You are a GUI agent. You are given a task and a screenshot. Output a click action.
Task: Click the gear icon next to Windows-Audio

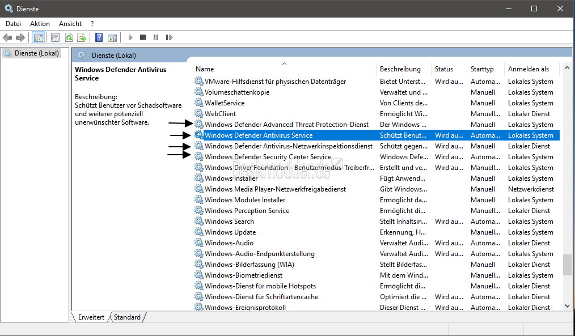(199, 243)
